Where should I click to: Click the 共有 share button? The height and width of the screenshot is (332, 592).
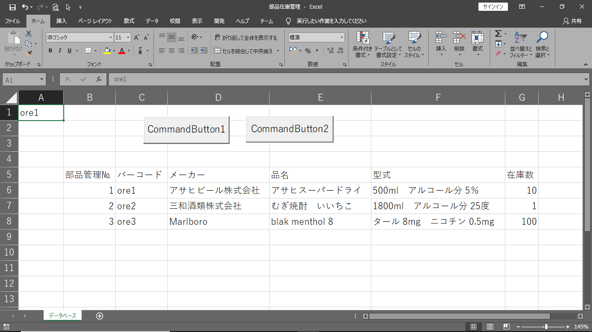[x=572, y=21]
